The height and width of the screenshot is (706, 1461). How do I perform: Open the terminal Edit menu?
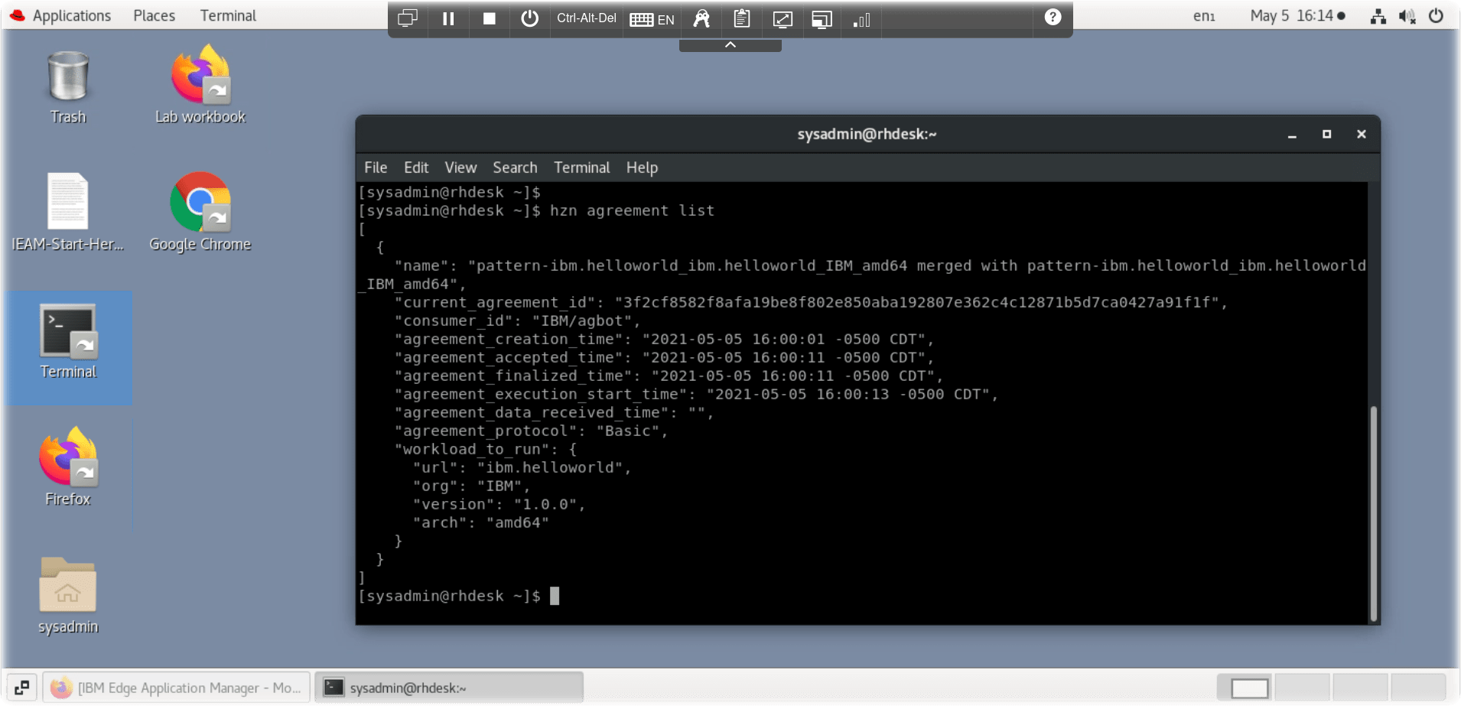pos(416,168)
